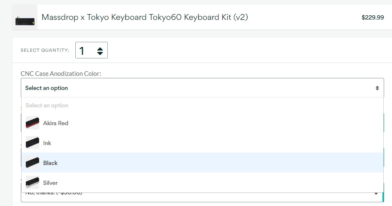Click the anodization color dropdown arrow icon
The image size is (392, 206).
point(377,88)
